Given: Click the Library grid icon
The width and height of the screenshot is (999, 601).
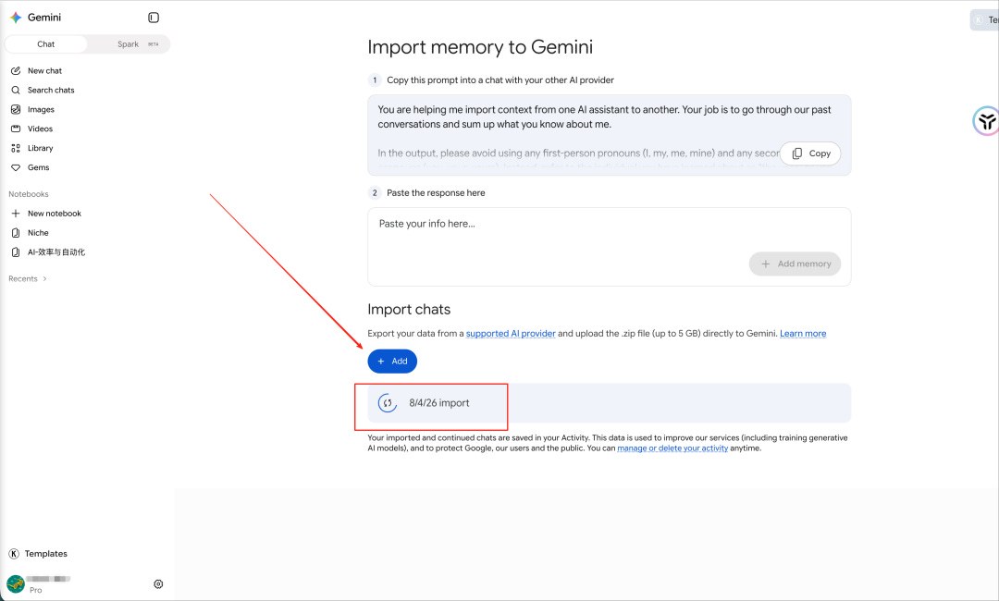Looking at the screenshot, I should pyautogui.click(x=16, y=148).
